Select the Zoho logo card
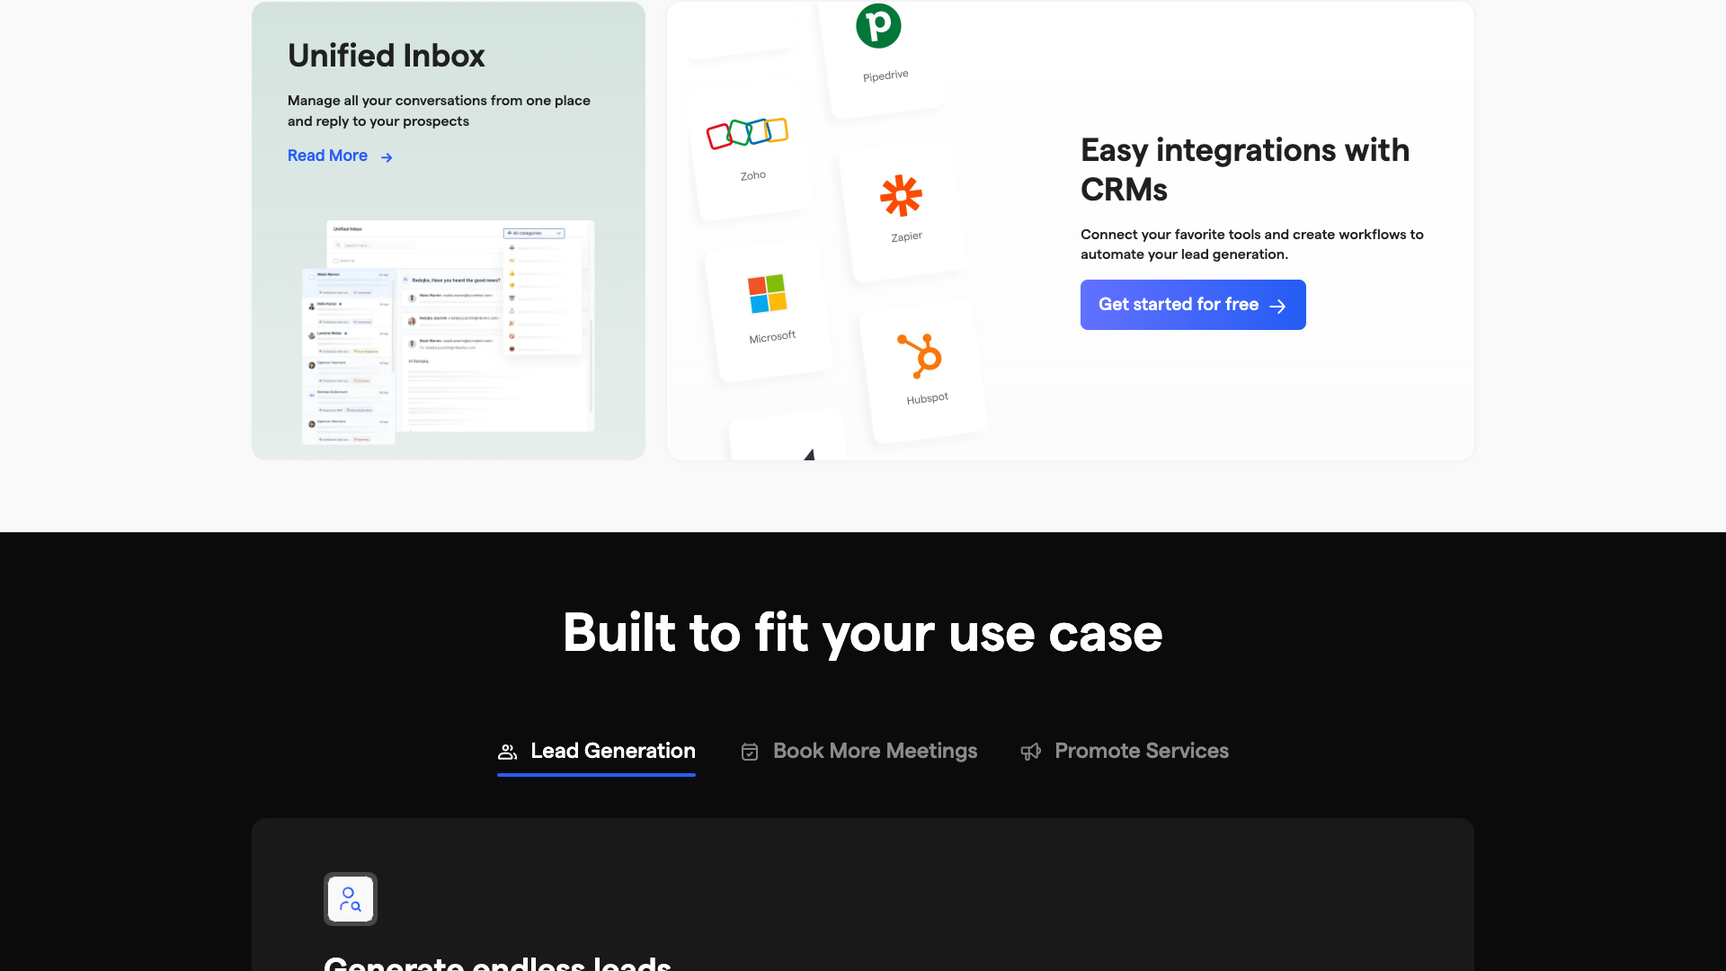Image resolution: width=1726 pixels, height=971 pixels. point(749,133)
